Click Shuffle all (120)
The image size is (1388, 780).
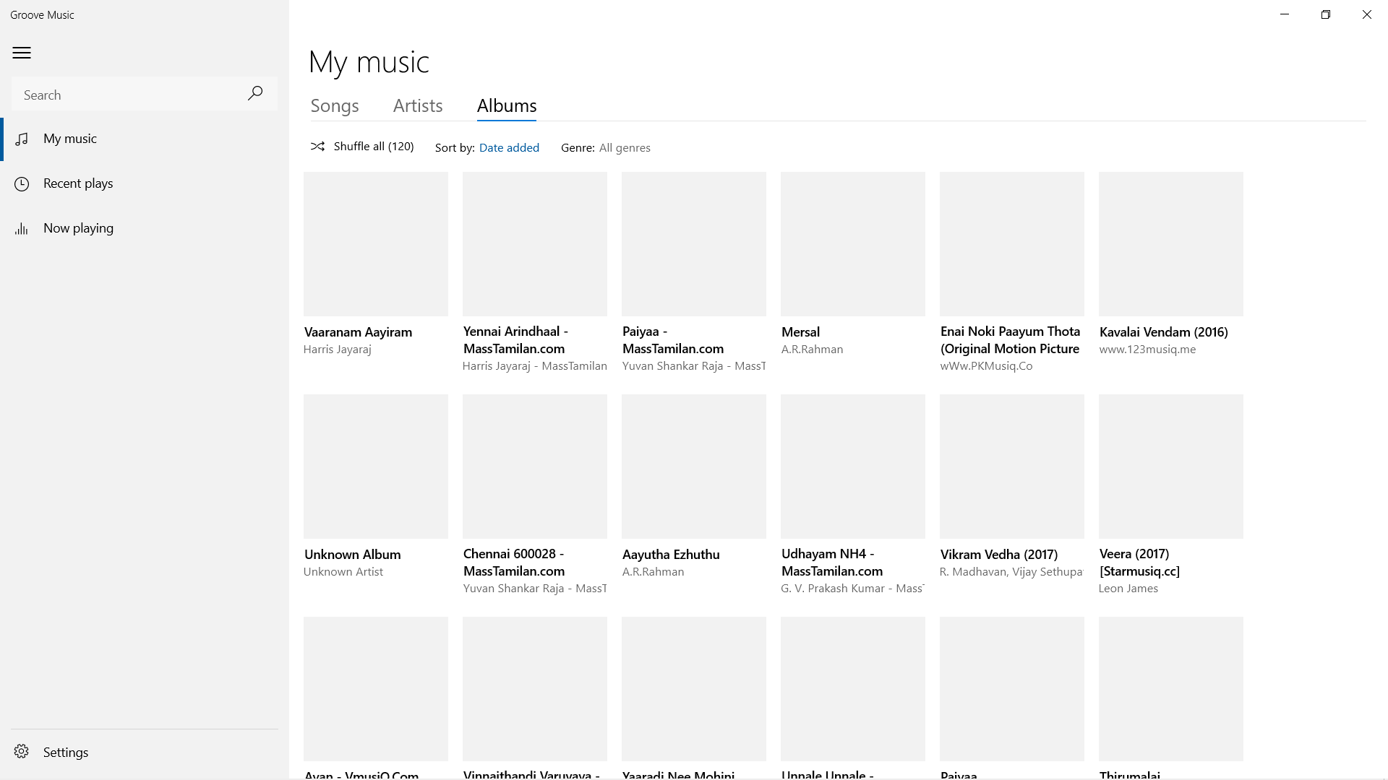(x=362, y=146)
